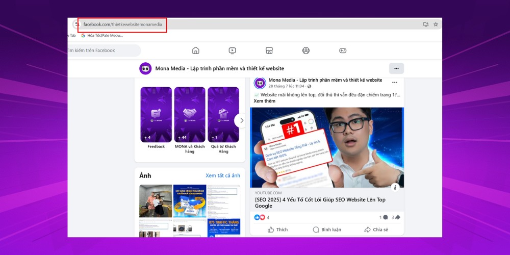Screen dimensions: 510x255
Task: Click the install app icon in address bar
Action: [x=425, y=24]
